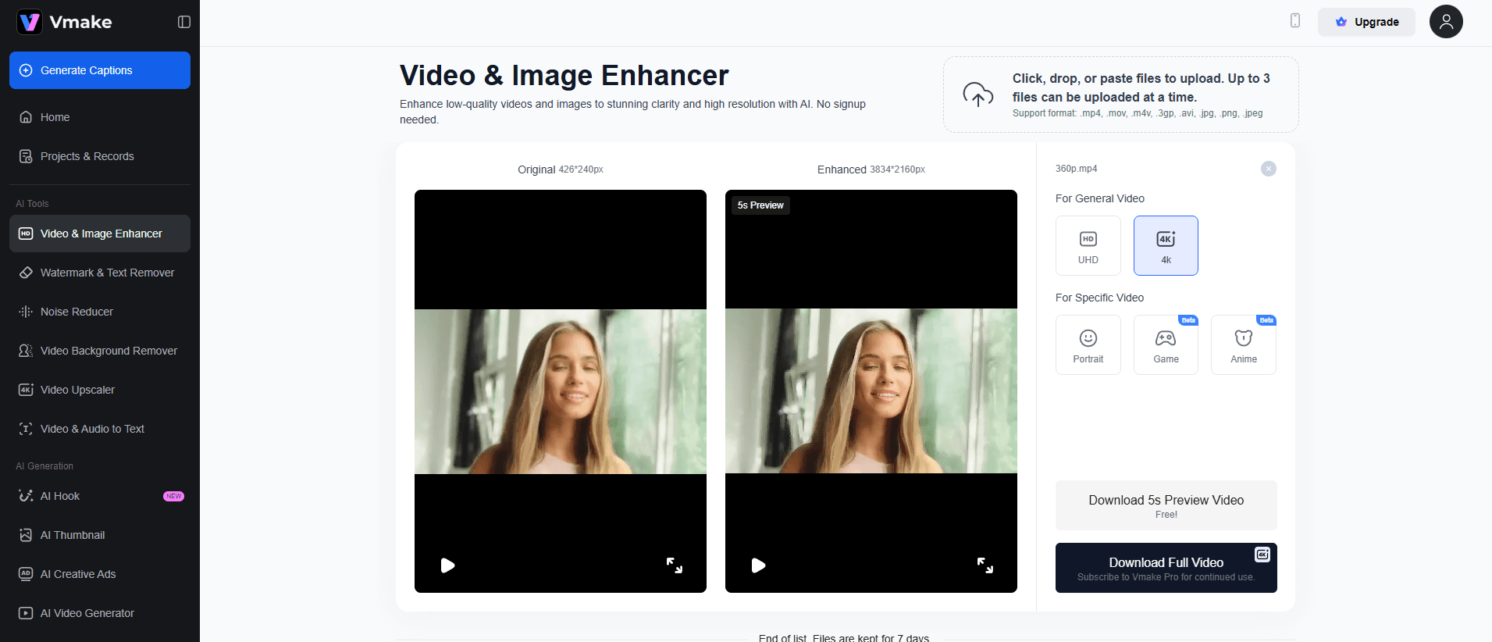Open Watermark & Text Remover tool
This screenshot has height=642, width=1492.
point(100,273)
